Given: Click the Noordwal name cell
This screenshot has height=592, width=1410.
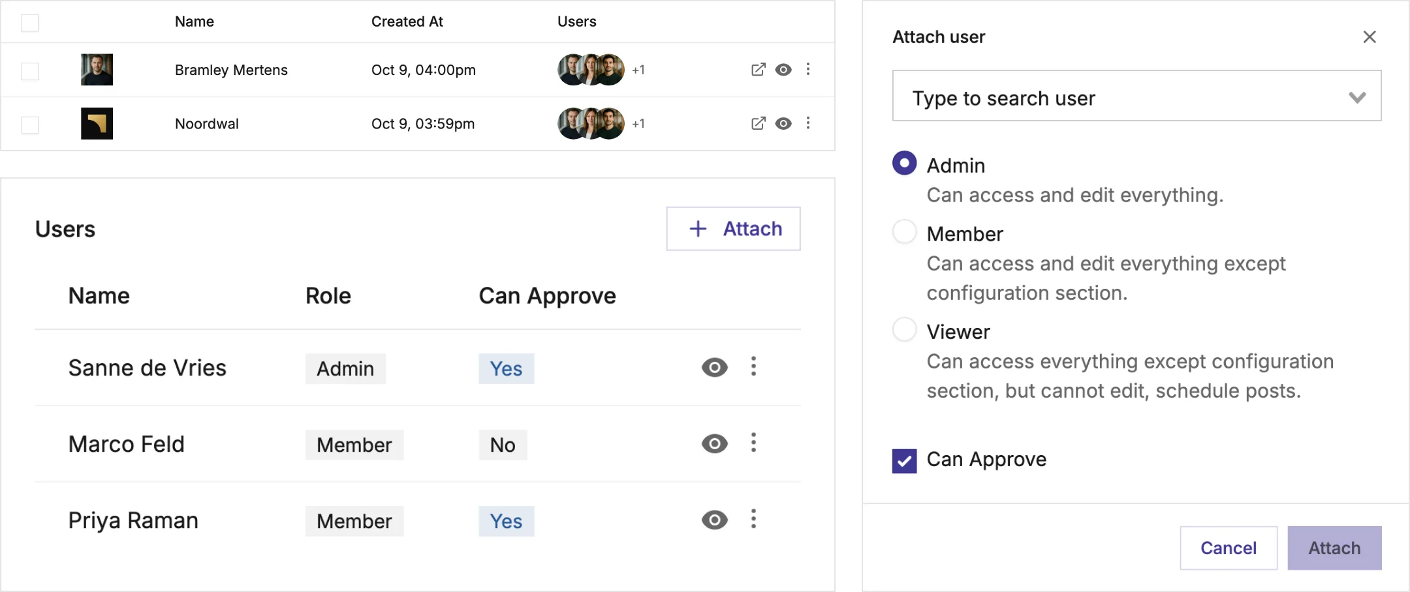Looking at the screenshot, I should 207,124.
